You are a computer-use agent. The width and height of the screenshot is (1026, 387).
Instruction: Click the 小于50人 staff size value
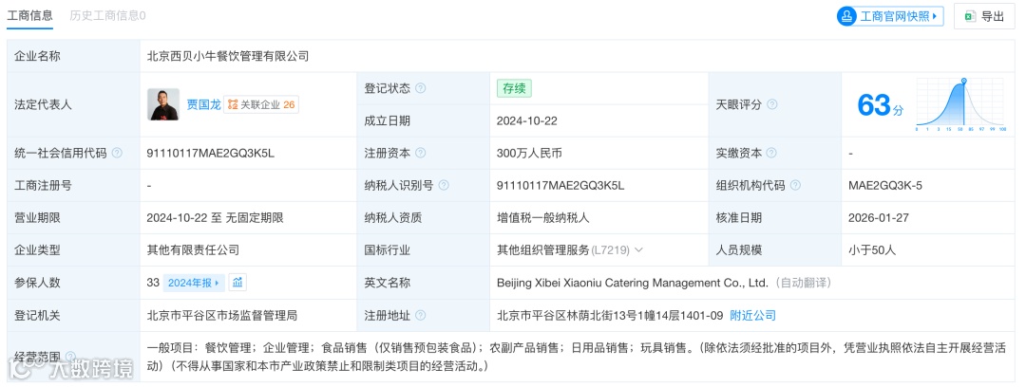pyautogui.click(x=872, y=249)
